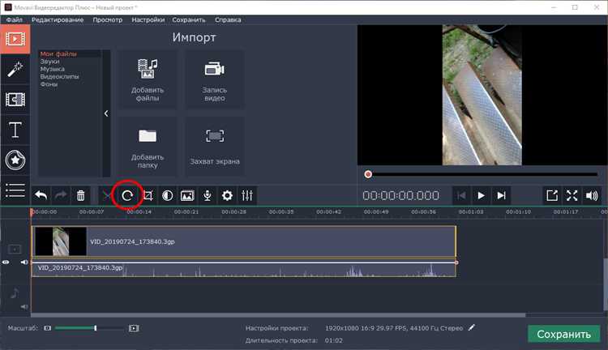Expand the More tools list icon
The width and height of the screenshot is (608, 350).
15,190
